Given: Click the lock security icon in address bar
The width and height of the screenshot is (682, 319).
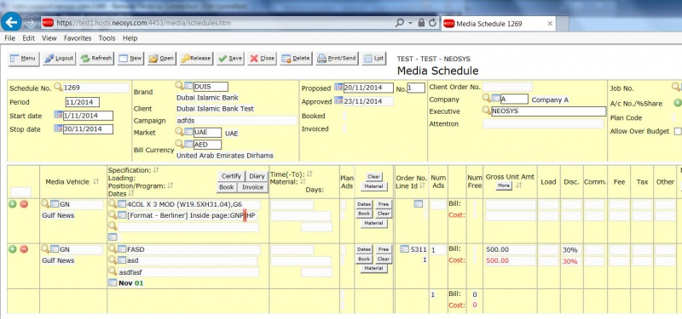Looking at the screenshot, I should pyautogui.click(x=421, y=23).
